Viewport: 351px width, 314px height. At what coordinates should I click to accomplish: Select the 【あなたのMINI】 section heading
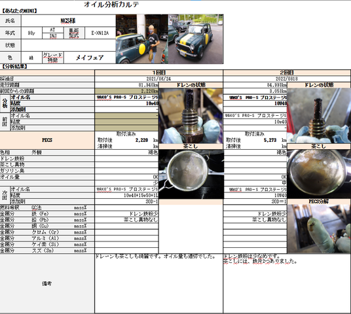[x=19, y=10]
